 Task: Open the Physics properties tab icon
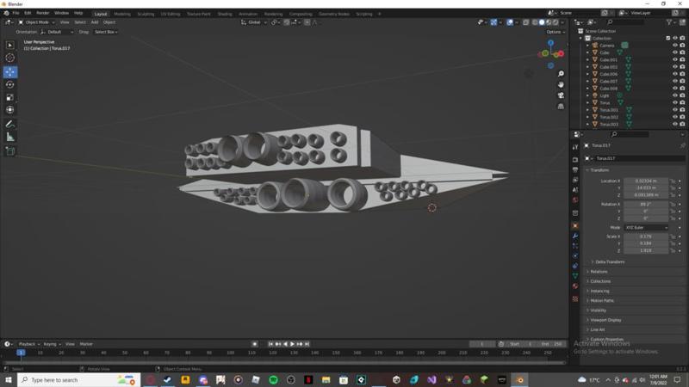coord(575,255)
